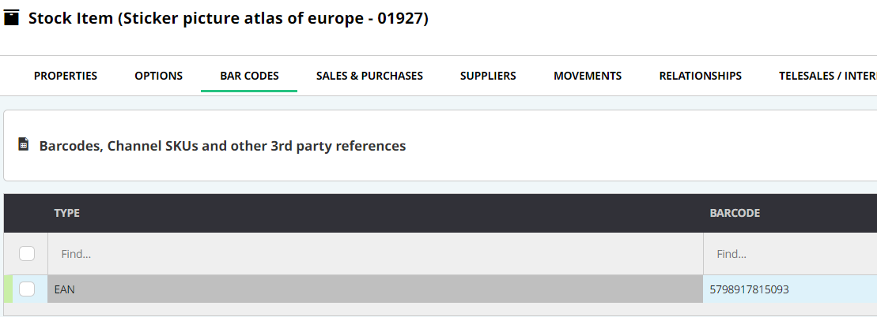This screenshot has width=877, height=317.
Task: Open the Suppliers tab
Action: 488,76
